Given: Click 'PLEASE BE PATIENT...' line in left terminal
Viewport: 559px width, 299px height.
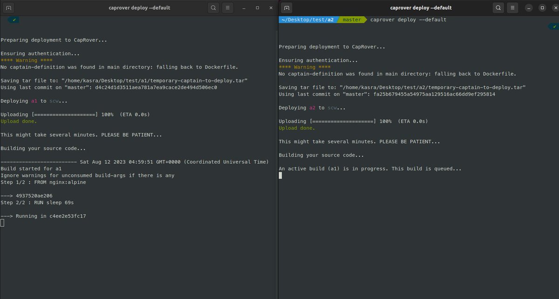Looking at the screenshot, I should pyautogui.click(x=82, y=135).
